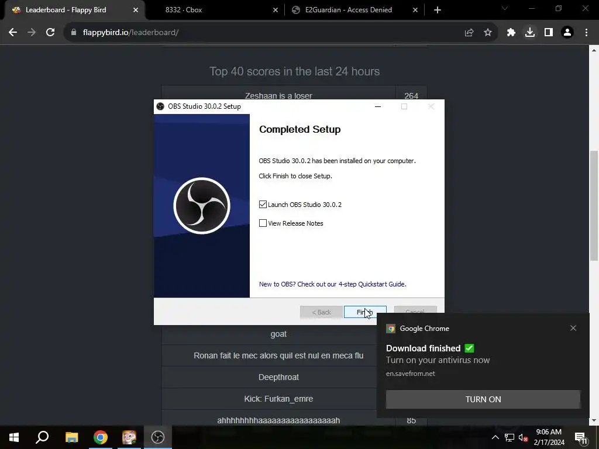Open the 4-step Quickstart Guide link

pos(333,285)
